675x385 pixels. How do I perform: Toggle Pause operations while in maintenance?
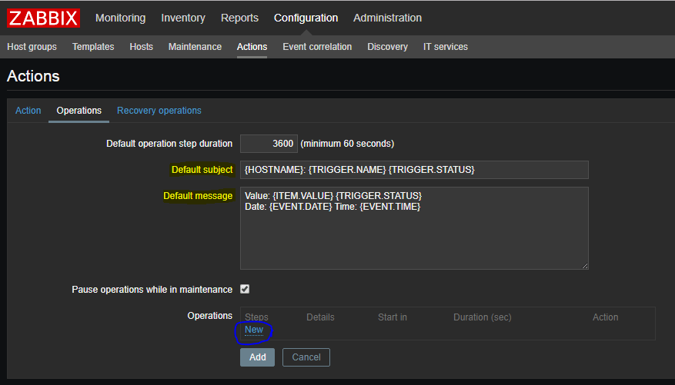pyautogui.click(x=245, y=290)
